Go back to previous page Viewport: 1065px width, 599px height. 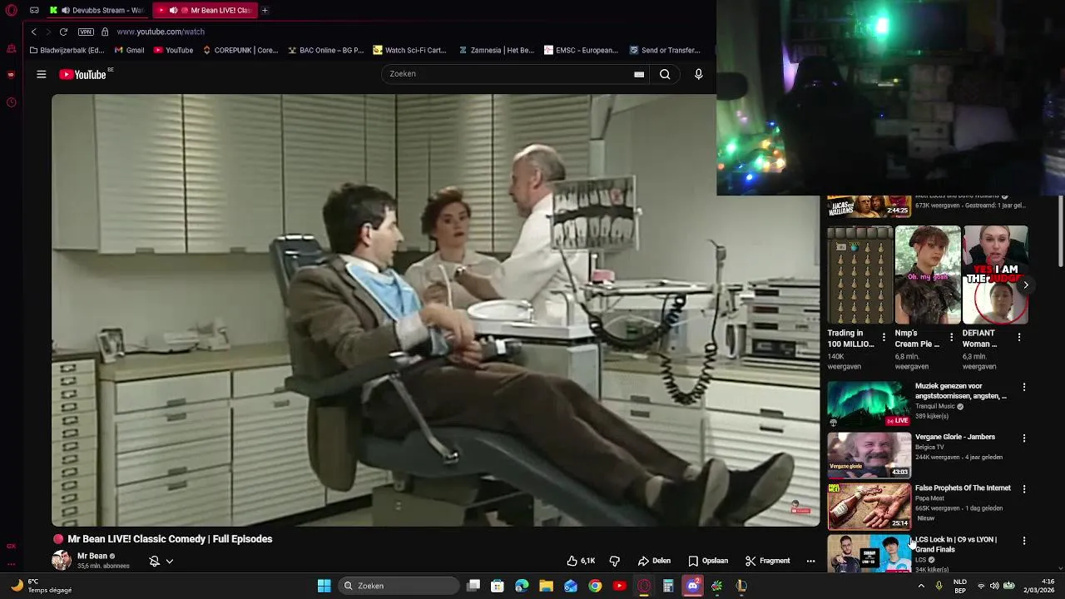tap(33, 32)
